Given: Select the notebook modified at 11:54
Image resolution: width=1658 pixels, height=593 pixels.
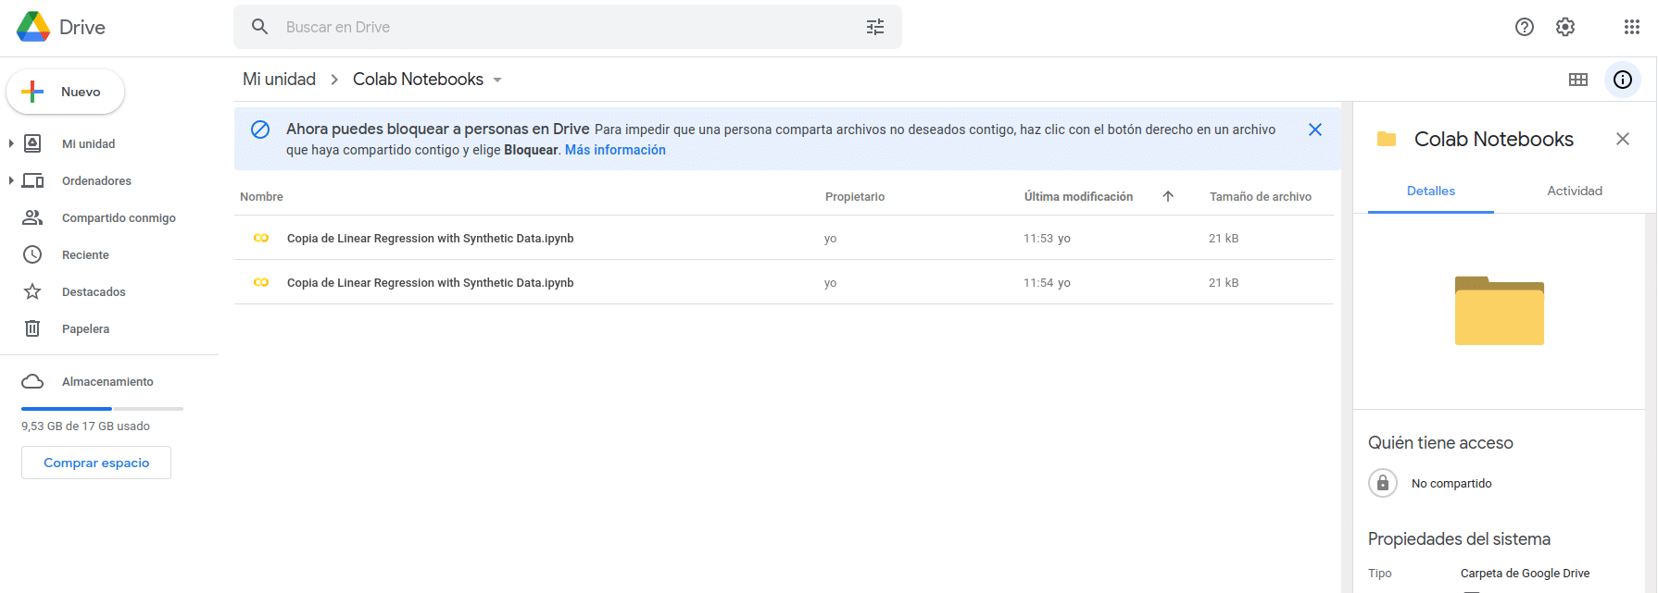Looking at the screenshot, I should (784, 282).
